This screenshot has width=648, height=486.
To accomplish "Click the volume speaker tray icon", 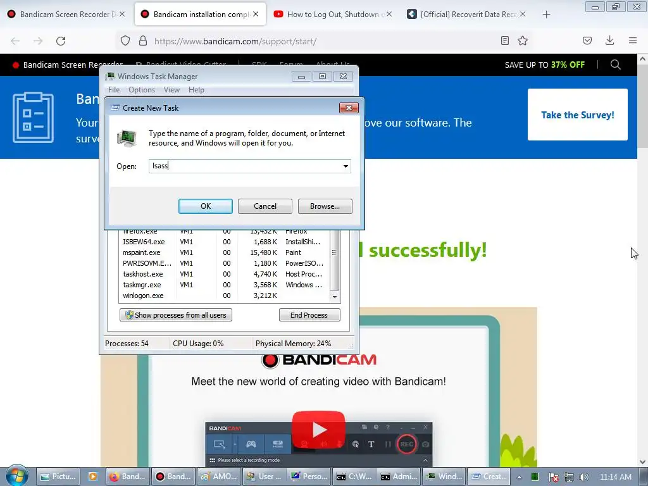I will click(x=584, y=477).
